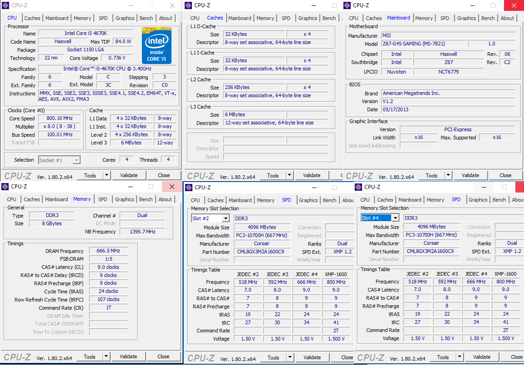Click the Tools button in the Slot #4 SPD window
The image size is (524, 366).
(443, 357)
